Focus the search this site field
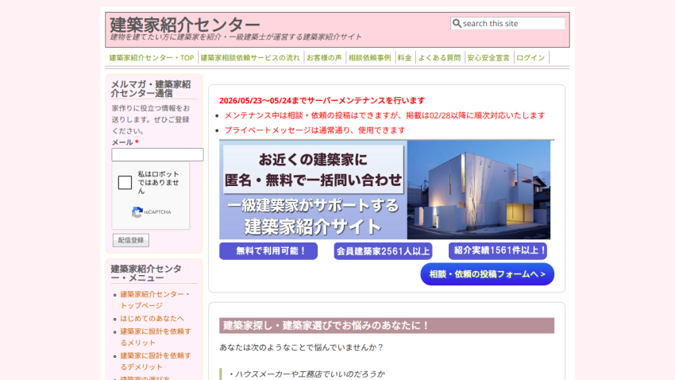 [507, 23]
